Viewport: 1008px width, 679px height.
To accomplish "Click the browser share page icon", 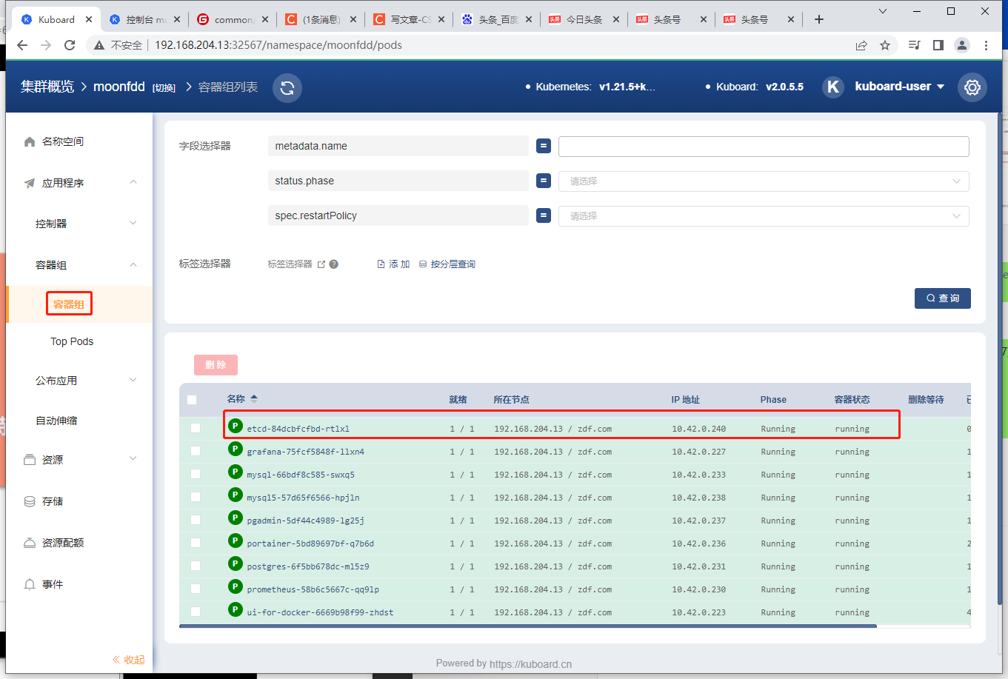I will 861,45.
